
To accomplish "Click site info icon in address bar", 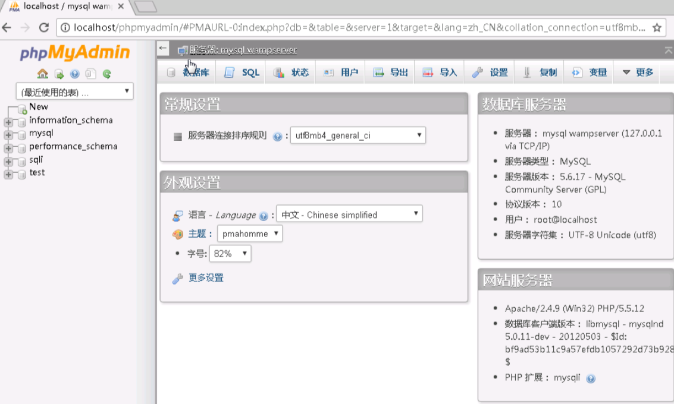I will point(65,27).
